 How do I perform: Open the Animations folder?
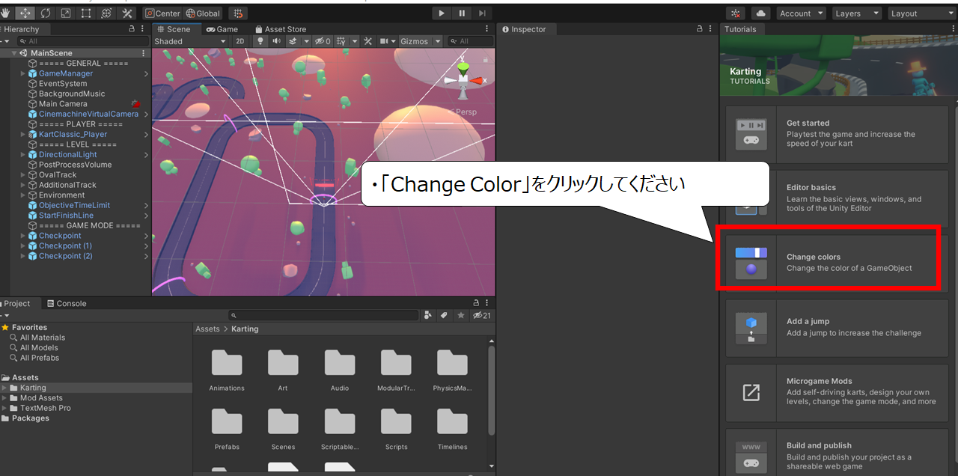click(227, 370)
